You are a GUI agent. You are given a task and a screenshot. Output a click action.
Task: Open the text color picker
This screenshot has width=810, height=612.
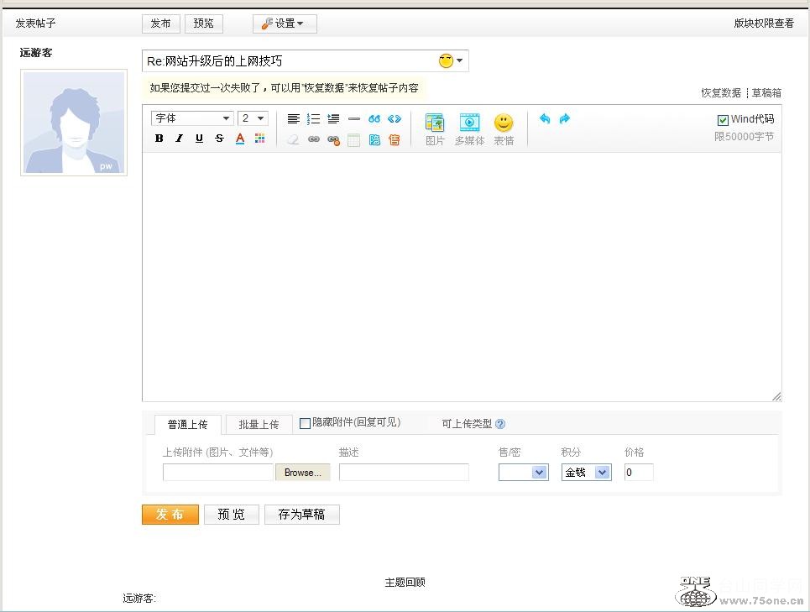coord(240,139)
